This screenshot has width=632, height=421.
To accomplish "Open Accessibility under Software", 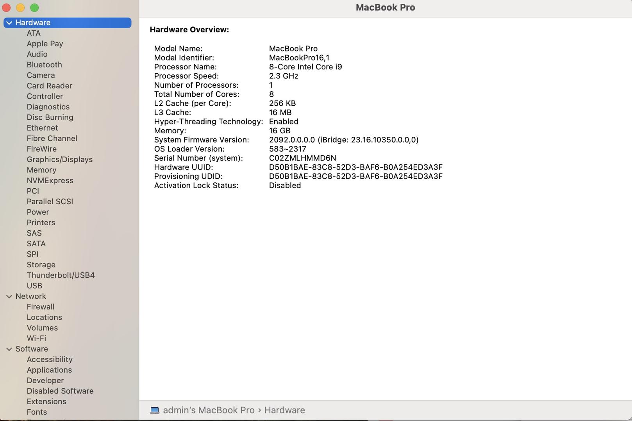I will [x=50, y=359].
